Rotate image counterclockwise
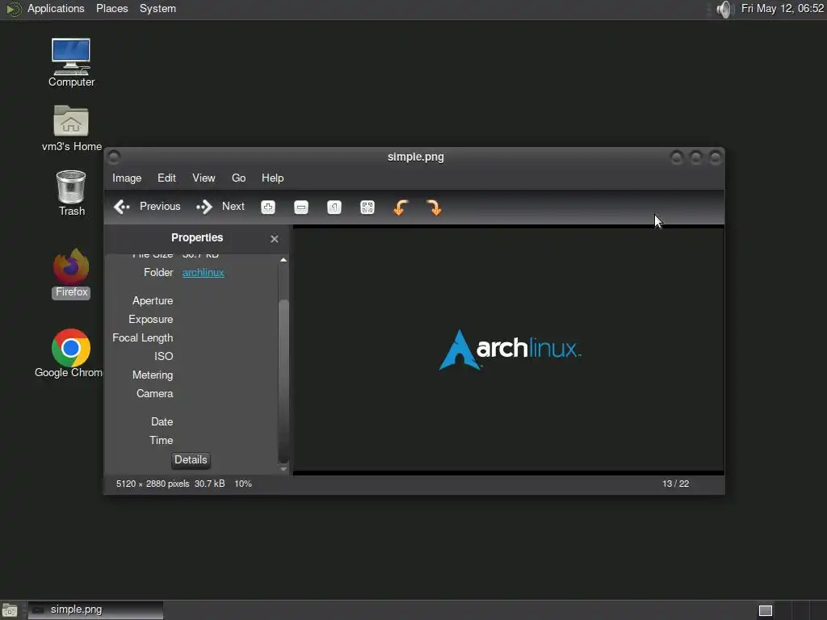This screenshot has width=827, height=620. point(401,207)
